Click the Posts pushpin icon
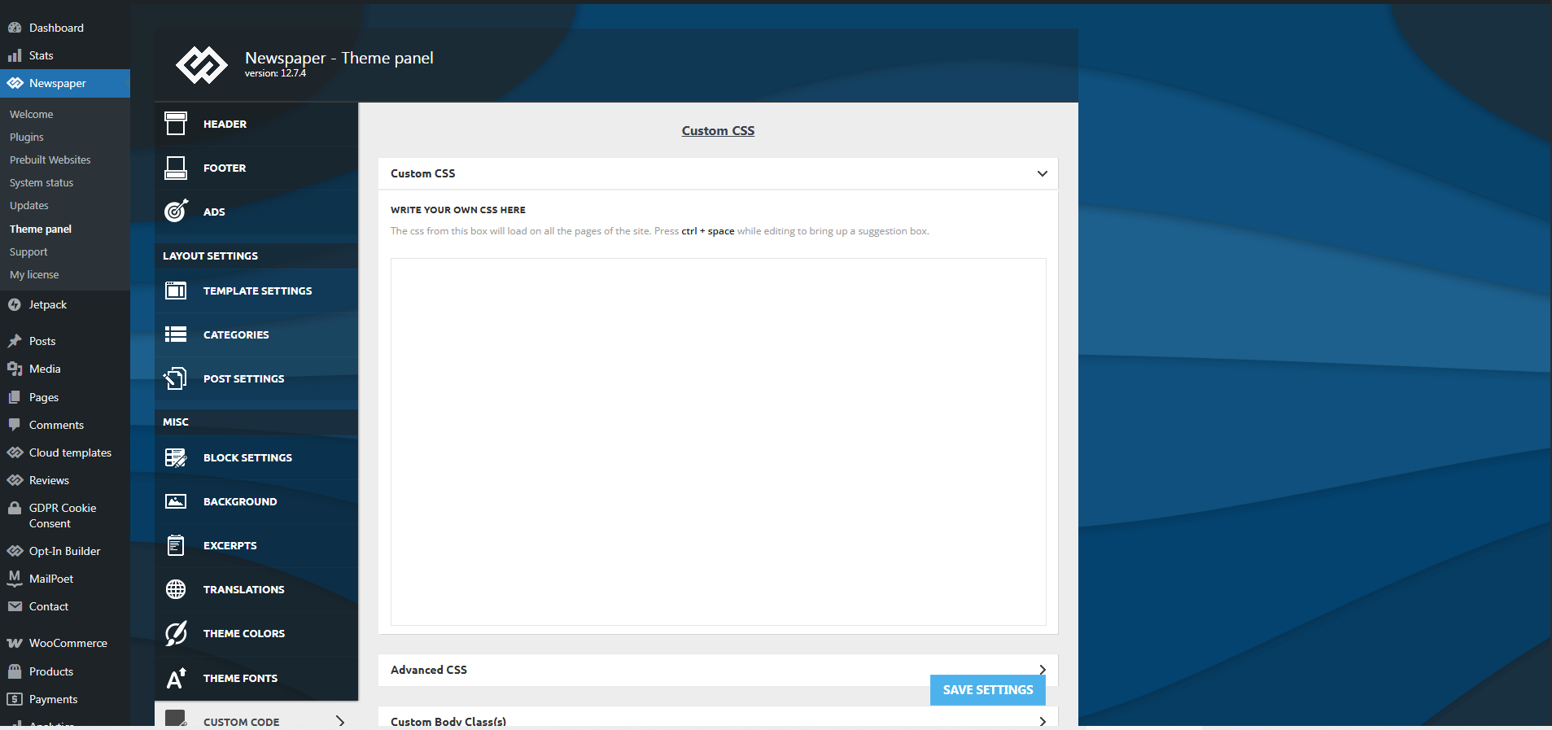1552x730 pixels. (x=15, y=341)
